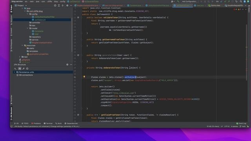Switch to the Claims.class editor tab
The height and width of the screenshot is (141, 251).
point(215,5)
